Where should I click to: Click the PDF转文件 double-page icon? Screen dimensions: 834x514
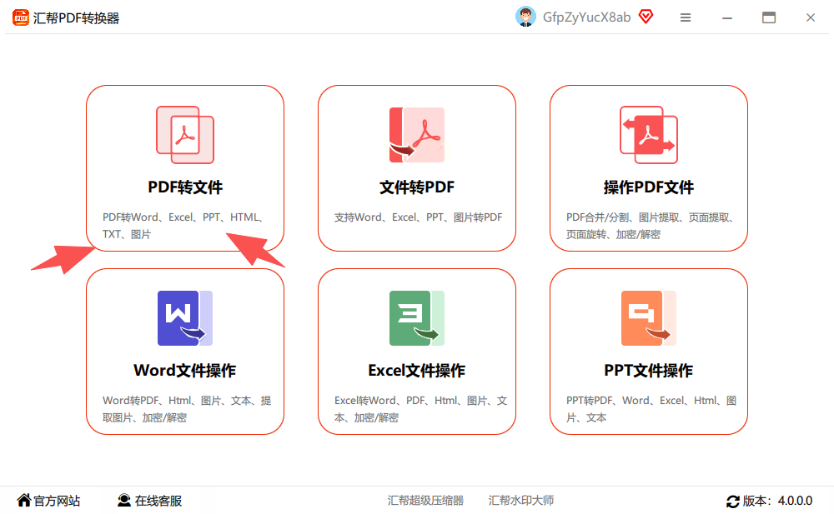click(185, 135)
